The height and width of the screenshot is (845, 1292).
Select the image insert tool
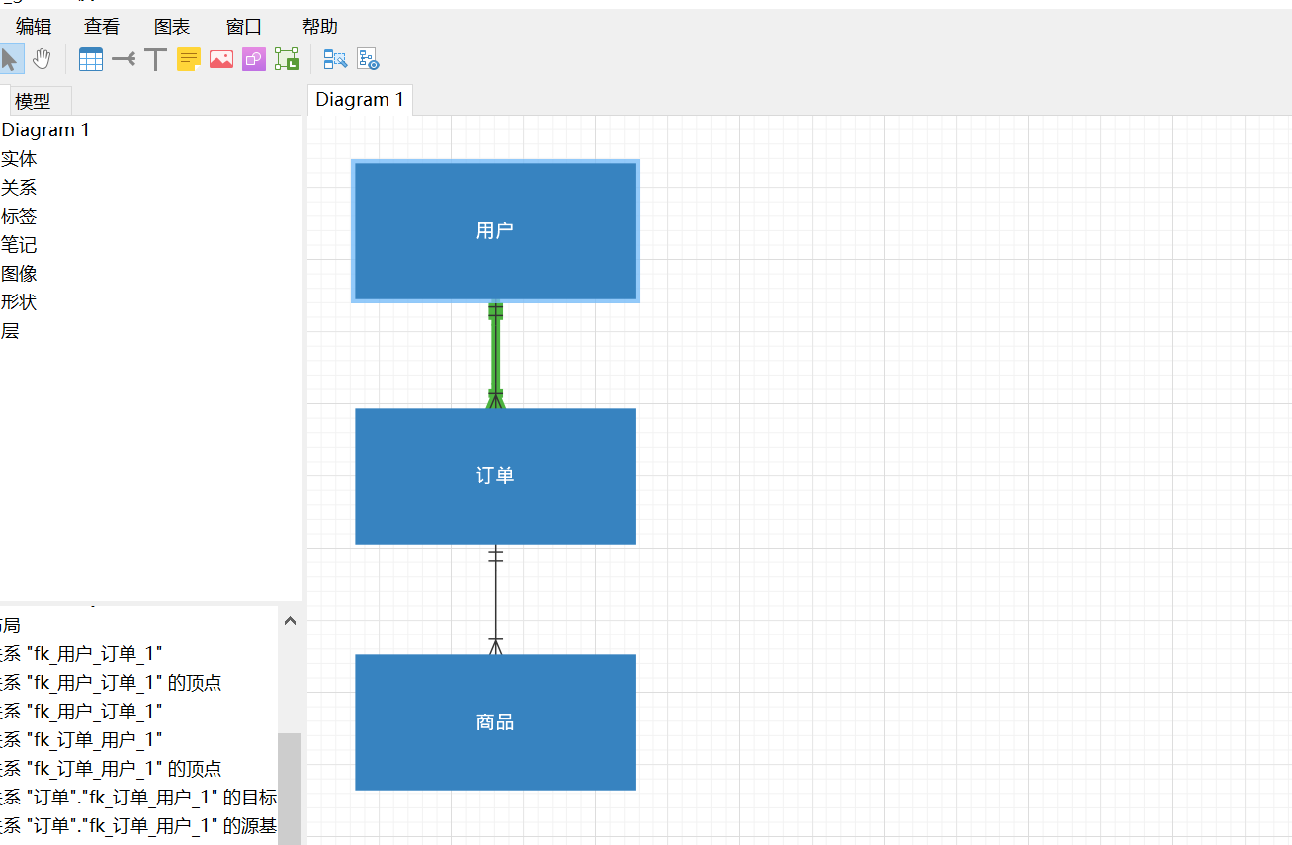221,59
